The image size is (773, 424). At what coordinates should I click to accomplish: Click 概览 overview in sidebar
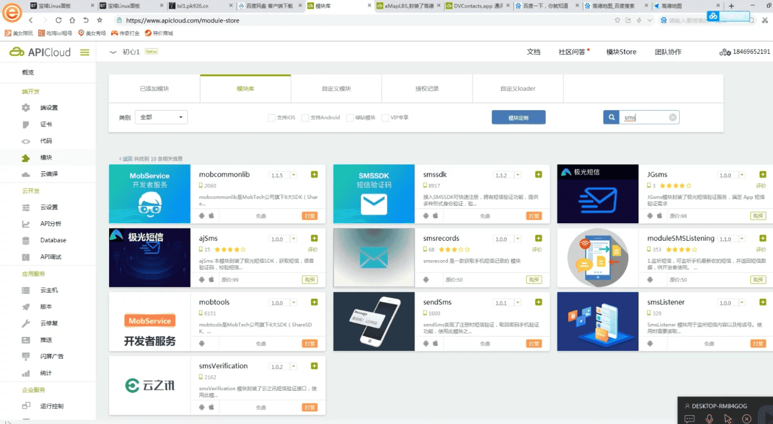pyautogui.click(x=28, y=72)
